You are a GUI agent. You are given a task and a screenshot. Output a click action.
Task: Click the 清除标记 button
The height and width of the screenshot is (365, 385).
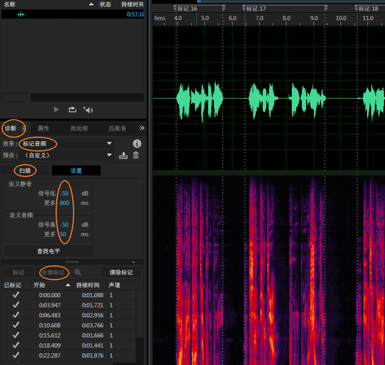click(121, 272)
